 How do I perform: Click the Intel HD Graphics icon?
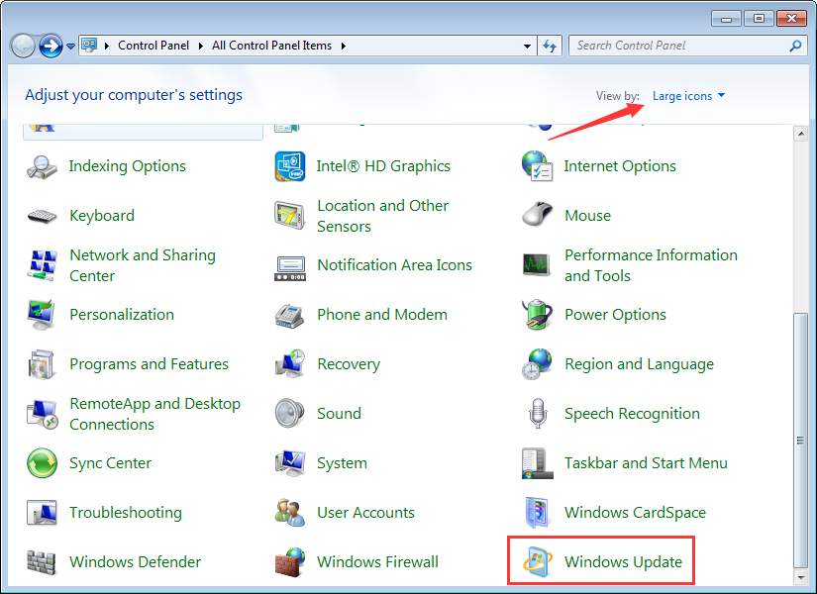[x=290, y=166]
